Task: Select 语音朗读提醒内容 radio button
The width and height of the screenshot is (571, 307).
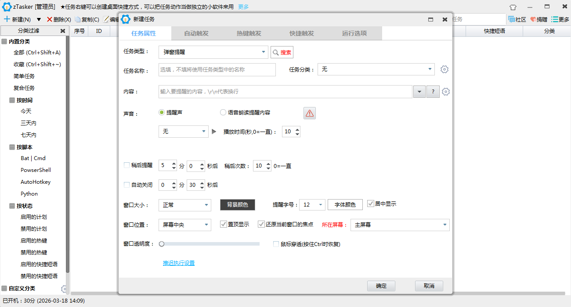Action: pyautogui.click(x=223, y=112)
